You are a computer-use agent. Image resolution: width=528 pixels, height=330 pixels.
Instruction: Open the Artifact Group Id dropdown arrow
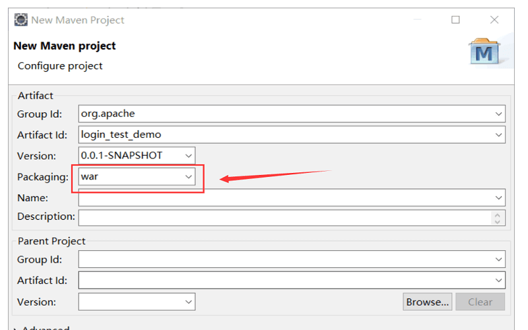499,114
